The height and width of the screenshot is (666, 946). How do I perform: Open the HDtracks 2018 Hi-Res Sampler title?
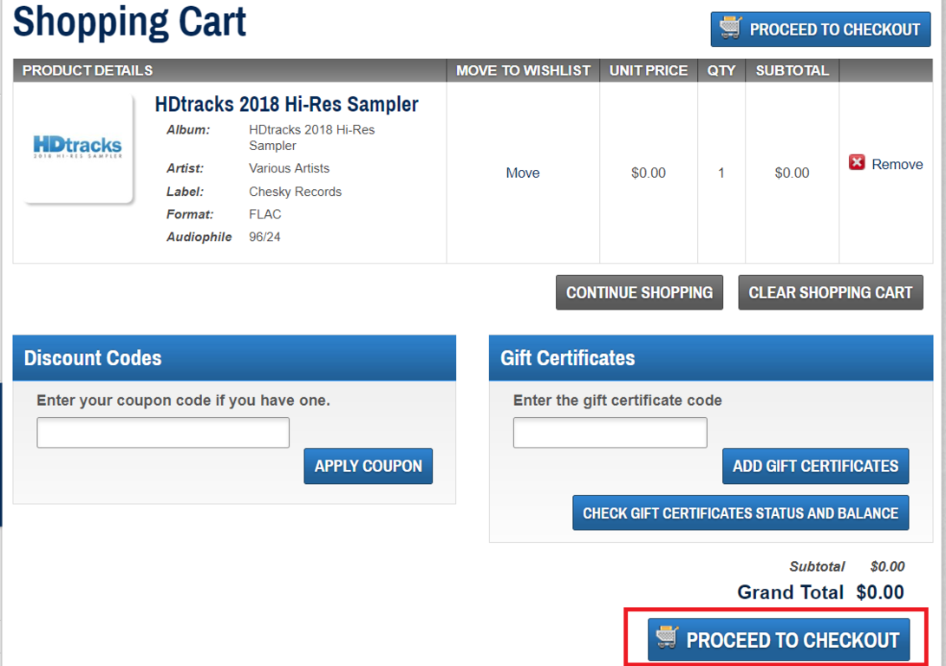pyautogui.click(x=287, y=104)
